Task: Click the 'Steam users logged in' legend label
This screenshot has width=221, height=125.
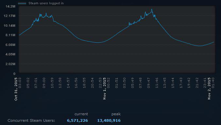Action: (x=46, y=3)
